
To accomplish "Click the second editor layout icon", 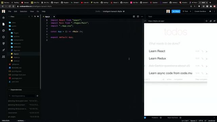I will click(138, 17).
